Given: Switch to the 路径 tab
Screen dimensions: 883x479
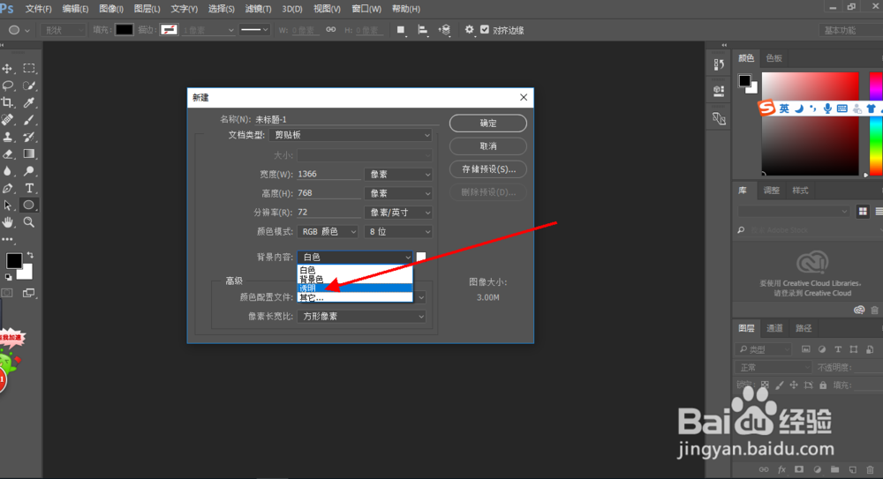Looking at the screenshot, I should click(x=804, y=328).
